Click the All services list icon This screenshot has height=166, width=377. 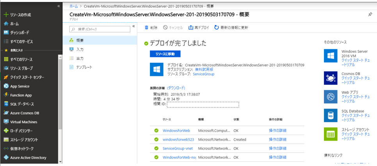click(x=6, y=41)
